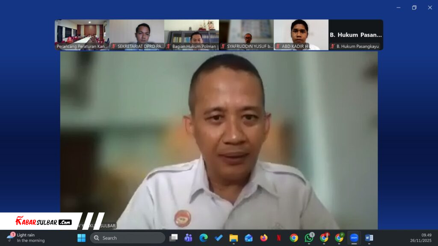Launch Firefox from the taskbar
This screenshot has height=246, width=438.
263,238
